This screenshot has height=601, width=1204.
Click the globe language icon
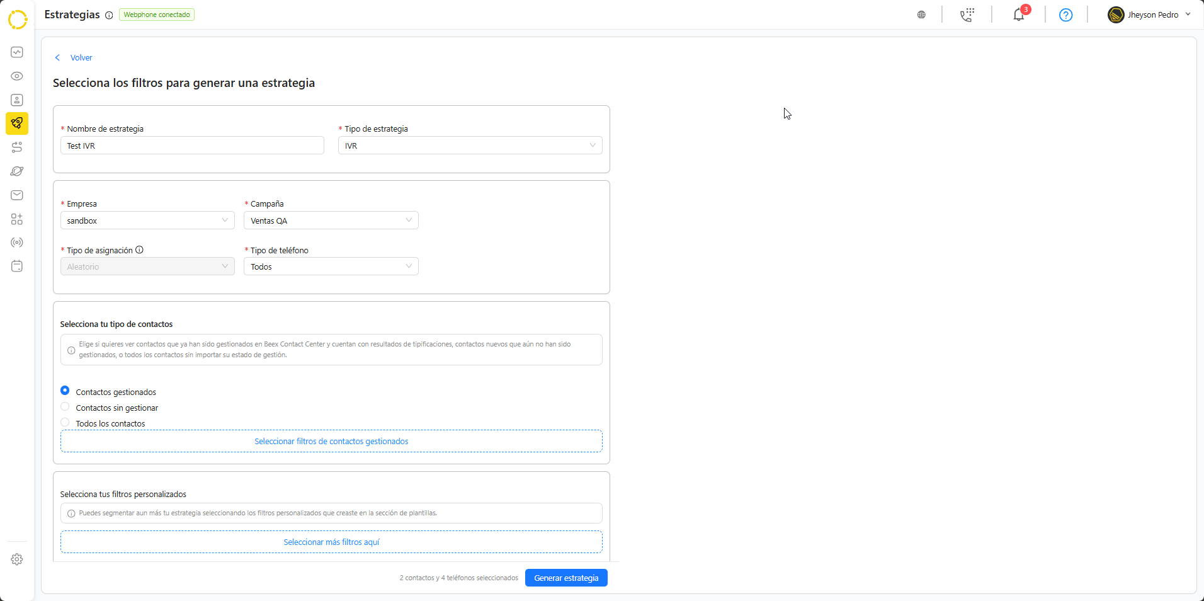coord(921,14)
